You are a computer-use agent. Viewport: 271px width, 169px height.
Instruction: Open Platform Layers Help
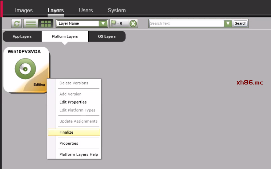[x=78, y=155]
